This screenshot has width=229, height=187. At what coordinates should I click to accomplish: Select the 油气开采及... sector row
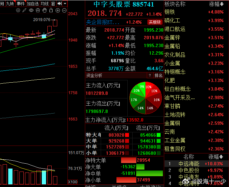click(x=196, y=97)
